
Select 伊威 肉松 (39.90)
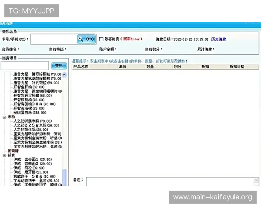29,168
